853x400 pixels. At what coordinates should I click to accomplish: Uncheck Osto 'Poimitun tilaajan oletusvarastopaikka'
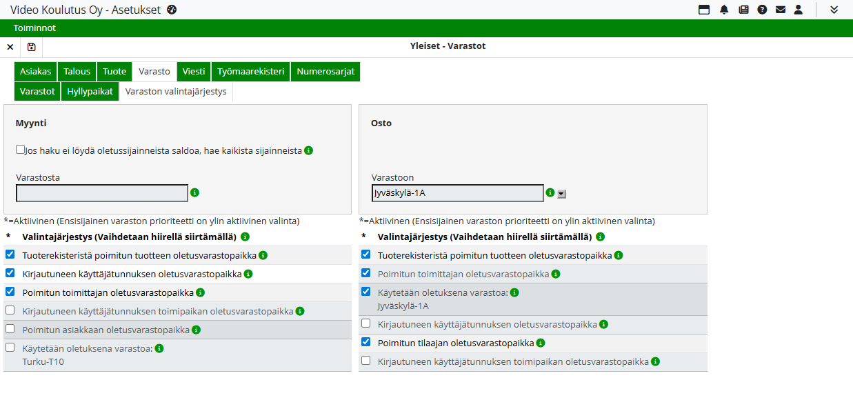pyautogui.click(x=366, y=341)
